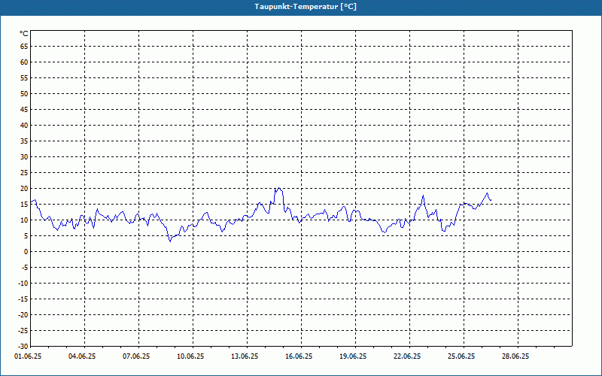
Task: Click the date label 04.06.25
Action: point(82,356)
